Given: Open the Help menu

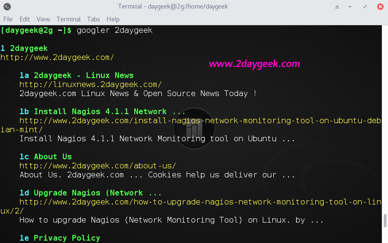Looking at the screenshot, I should (113, 19).
